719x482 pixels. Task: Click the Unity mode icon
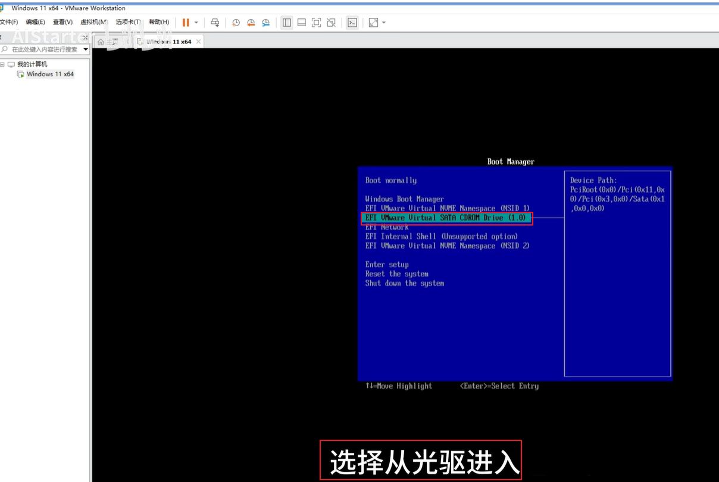point(331,23)
